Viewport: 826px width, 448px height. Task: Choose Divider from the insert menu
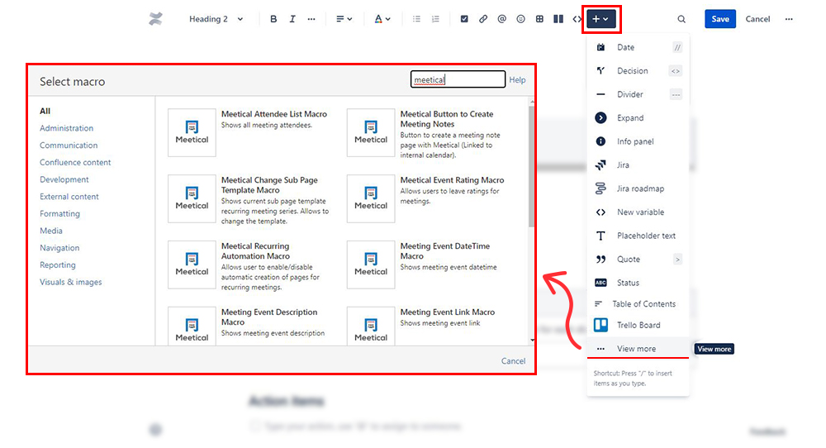point(638,94)
